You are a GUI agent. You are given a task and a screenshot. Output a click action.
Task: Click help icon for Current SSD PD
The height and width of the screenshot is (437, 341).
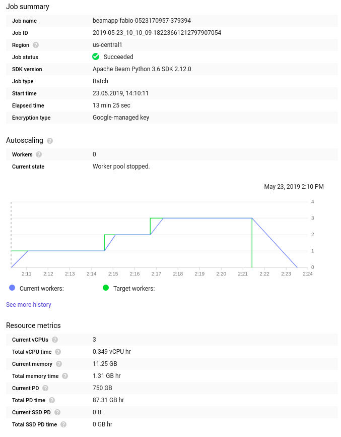point(57,412)
